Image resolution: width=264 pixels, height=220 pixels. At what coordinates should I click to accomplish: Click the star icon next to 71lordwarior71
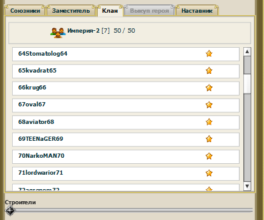(x=209, y=173)
